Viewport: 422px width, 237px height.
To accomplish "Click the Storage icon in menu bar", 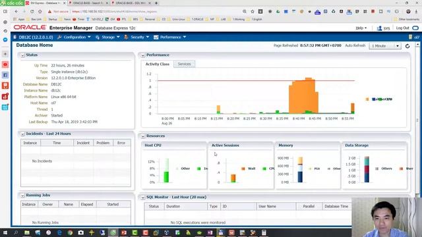I will click(98, 37).
